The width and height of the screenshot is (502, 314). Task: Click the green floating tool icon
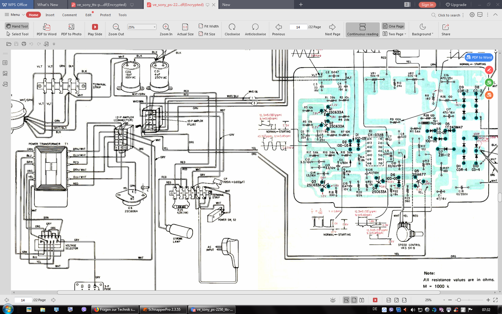tap(489, 82)
